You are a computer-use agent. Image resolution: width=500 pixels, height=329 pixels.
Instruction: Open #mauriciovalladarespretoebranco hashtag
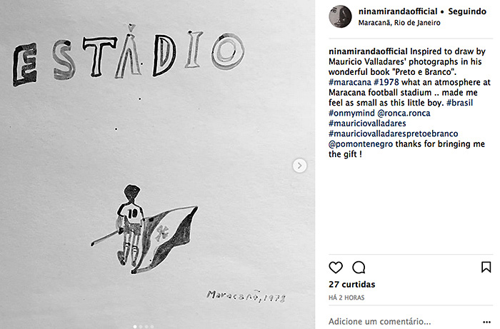coord(393,133)
